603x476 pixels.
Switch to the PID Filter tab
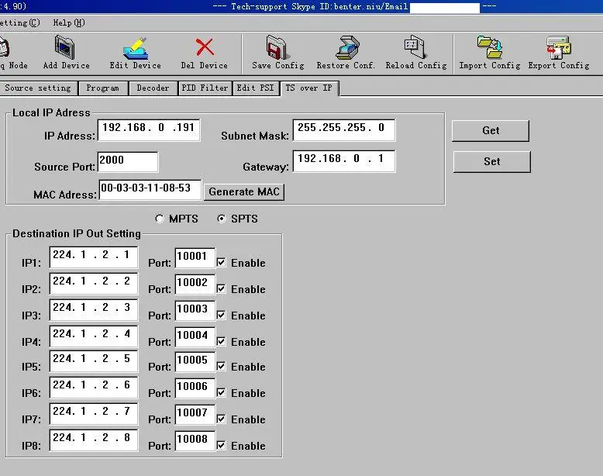(204, 88)
